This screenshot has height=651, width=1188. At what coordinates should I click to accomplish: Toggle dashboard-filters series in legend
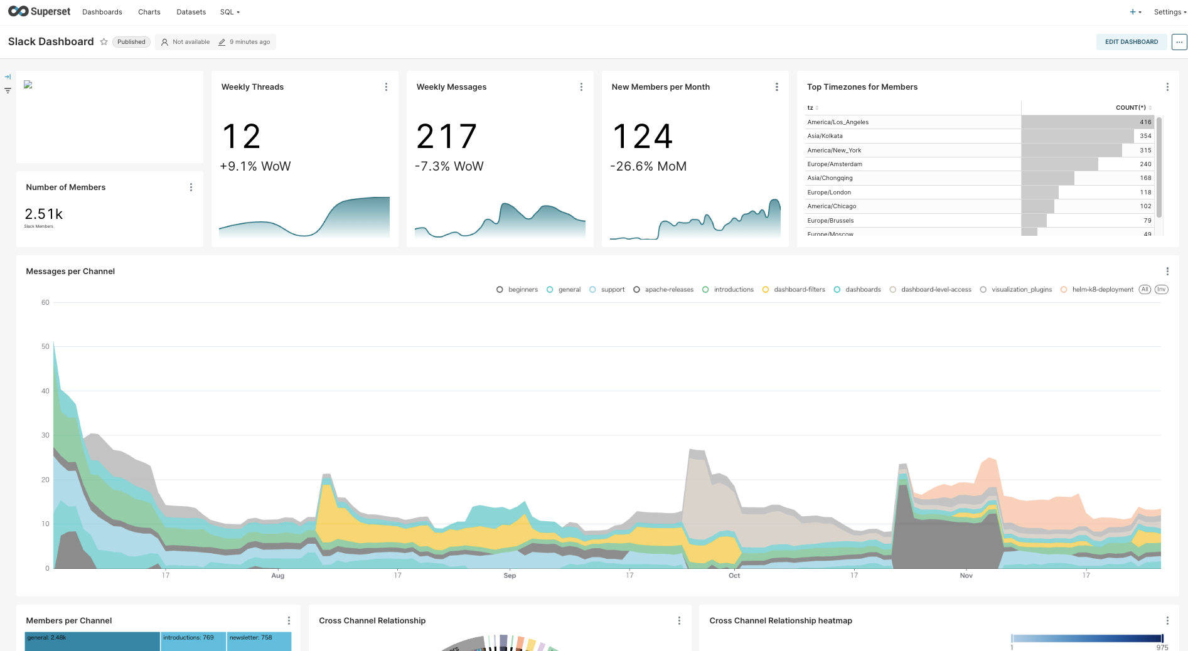(794, 290)
